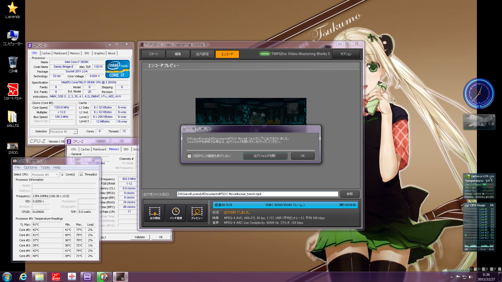Click the CPU-Z taskbar icon
The image size is (502, 282).
coord(88,277)
